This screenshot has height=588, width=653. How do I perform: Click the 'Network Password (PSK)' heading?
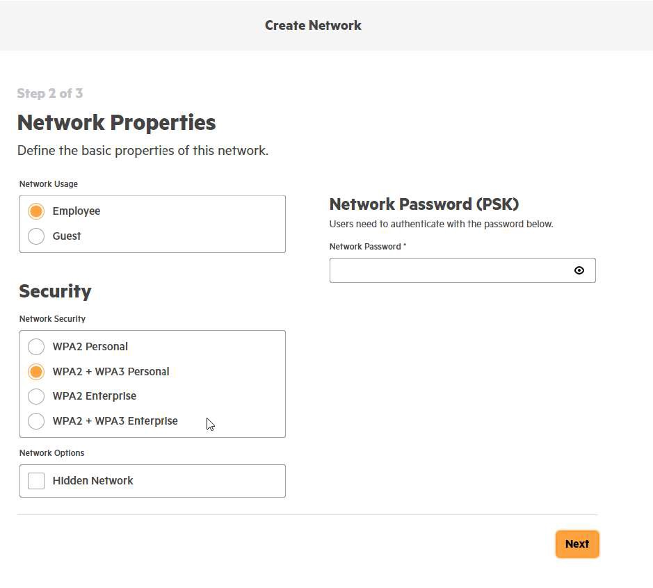click(x=424, y=204)
